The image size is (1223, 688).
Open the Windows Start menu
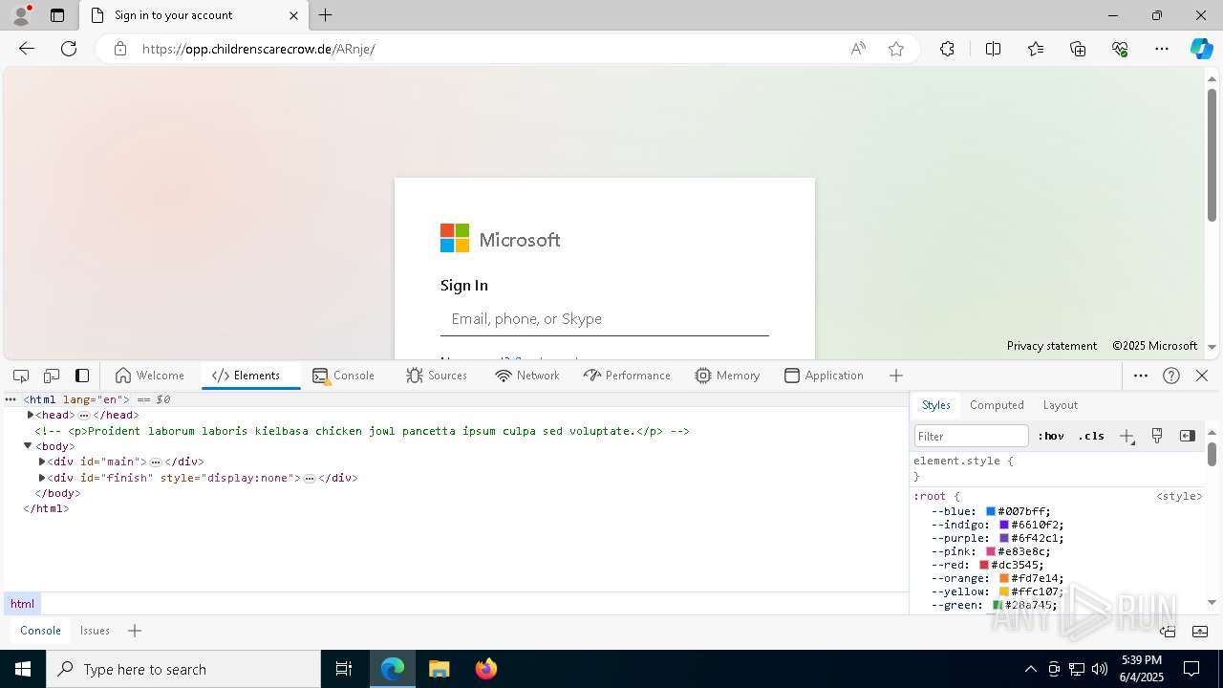pos(23,669)
